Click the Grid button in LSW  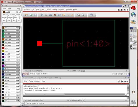tap(17, 17)
